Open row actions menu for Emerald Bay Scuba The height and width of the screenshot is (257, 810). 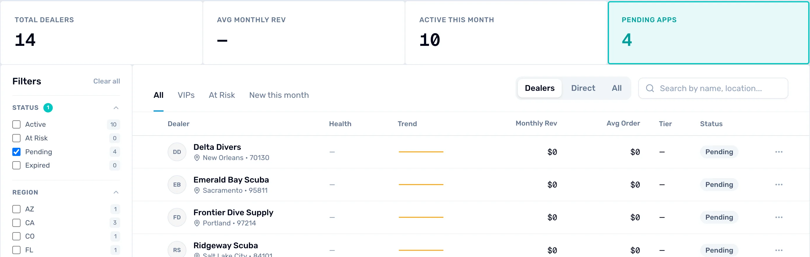point(779,185)
